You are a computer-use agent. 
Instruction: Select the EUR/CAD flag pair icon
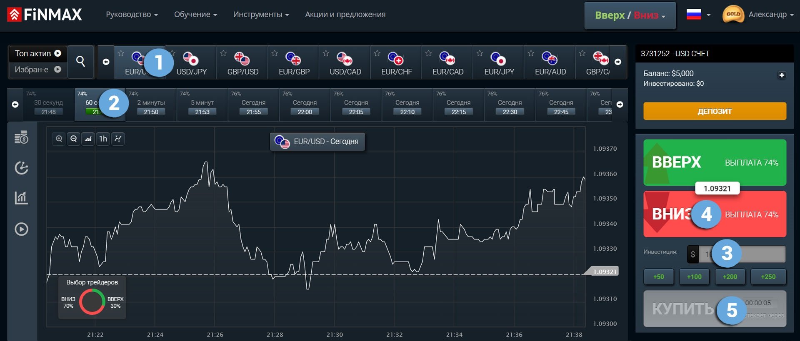pyautogui.click(x=447, y=59)
